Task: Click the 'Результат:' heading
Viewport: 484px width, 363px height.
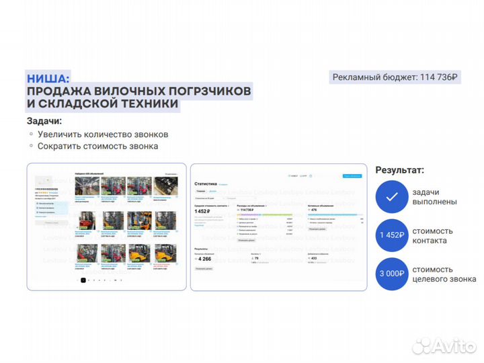Action: 400,170
